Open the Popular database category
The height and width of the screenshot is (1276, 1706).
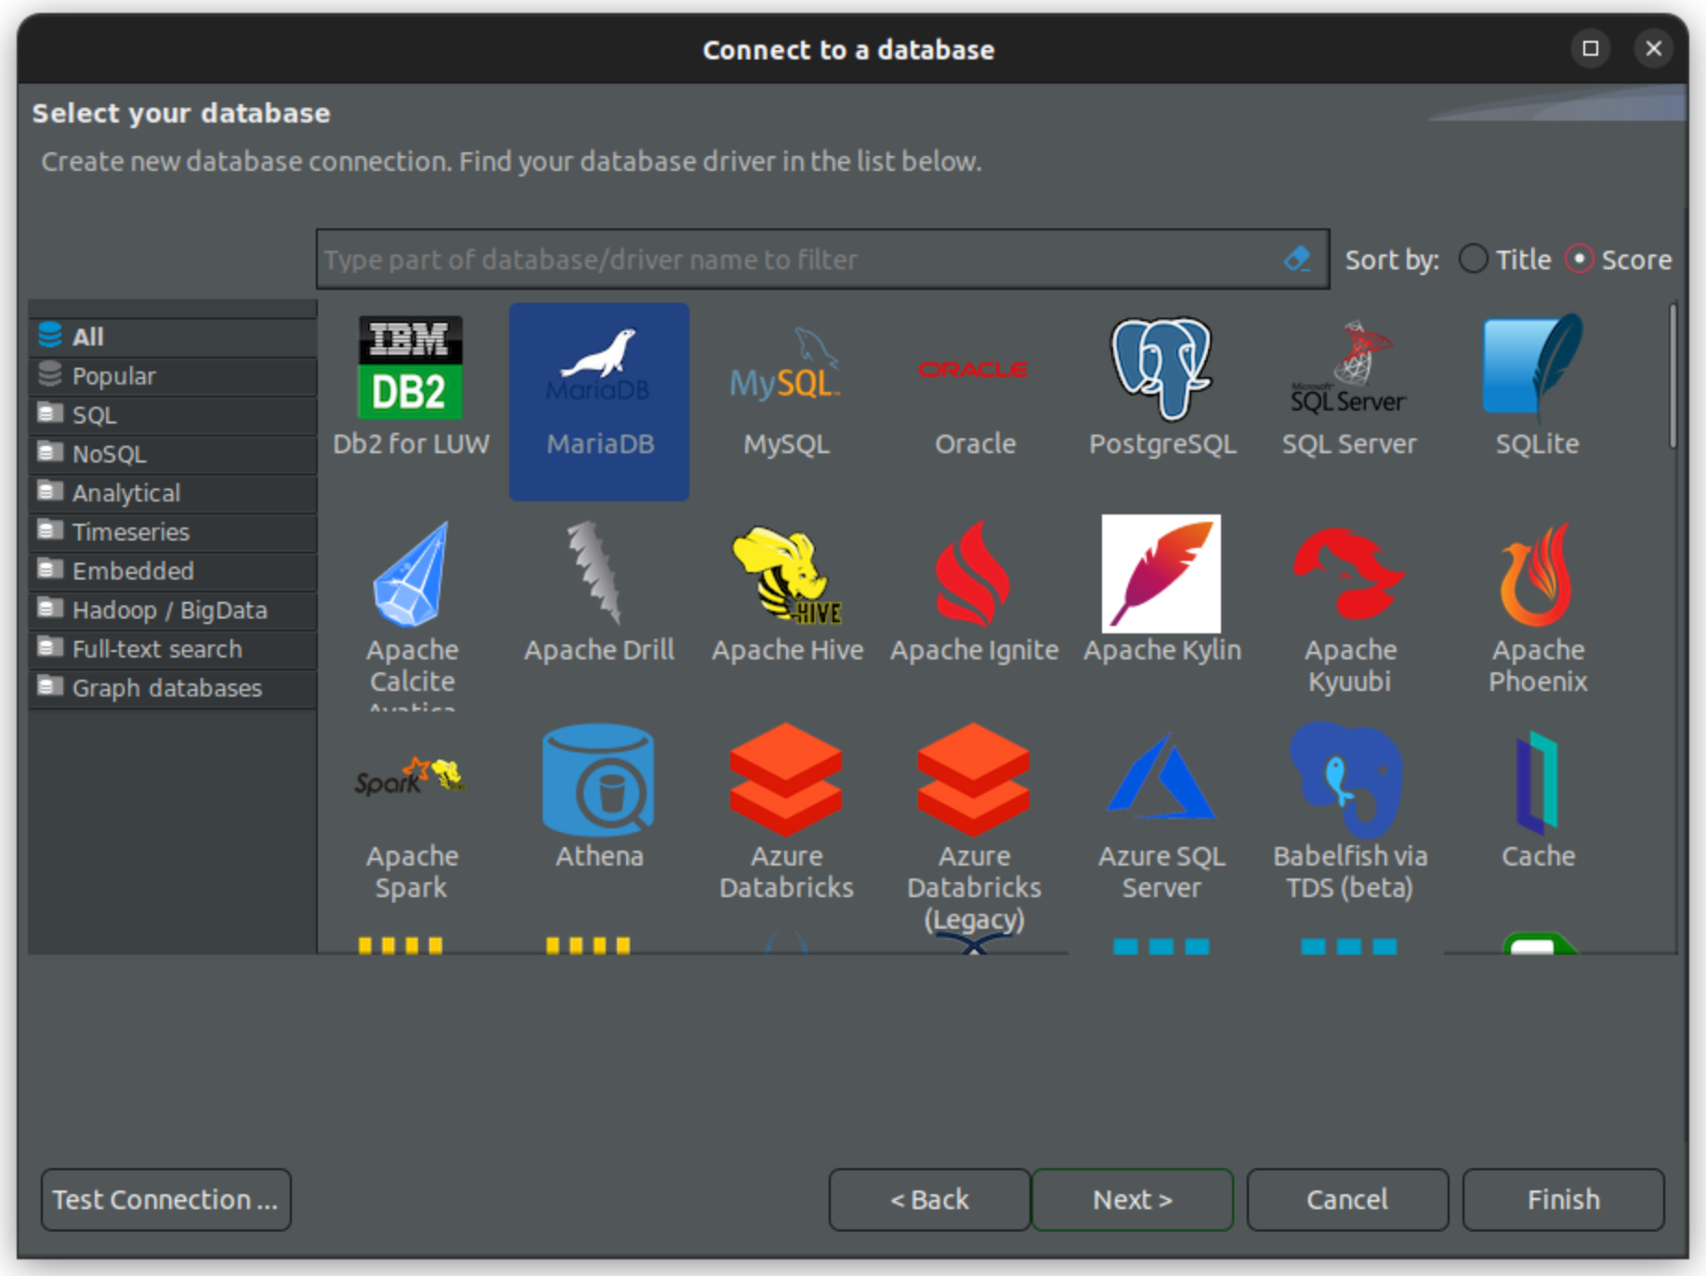point(114,376)
